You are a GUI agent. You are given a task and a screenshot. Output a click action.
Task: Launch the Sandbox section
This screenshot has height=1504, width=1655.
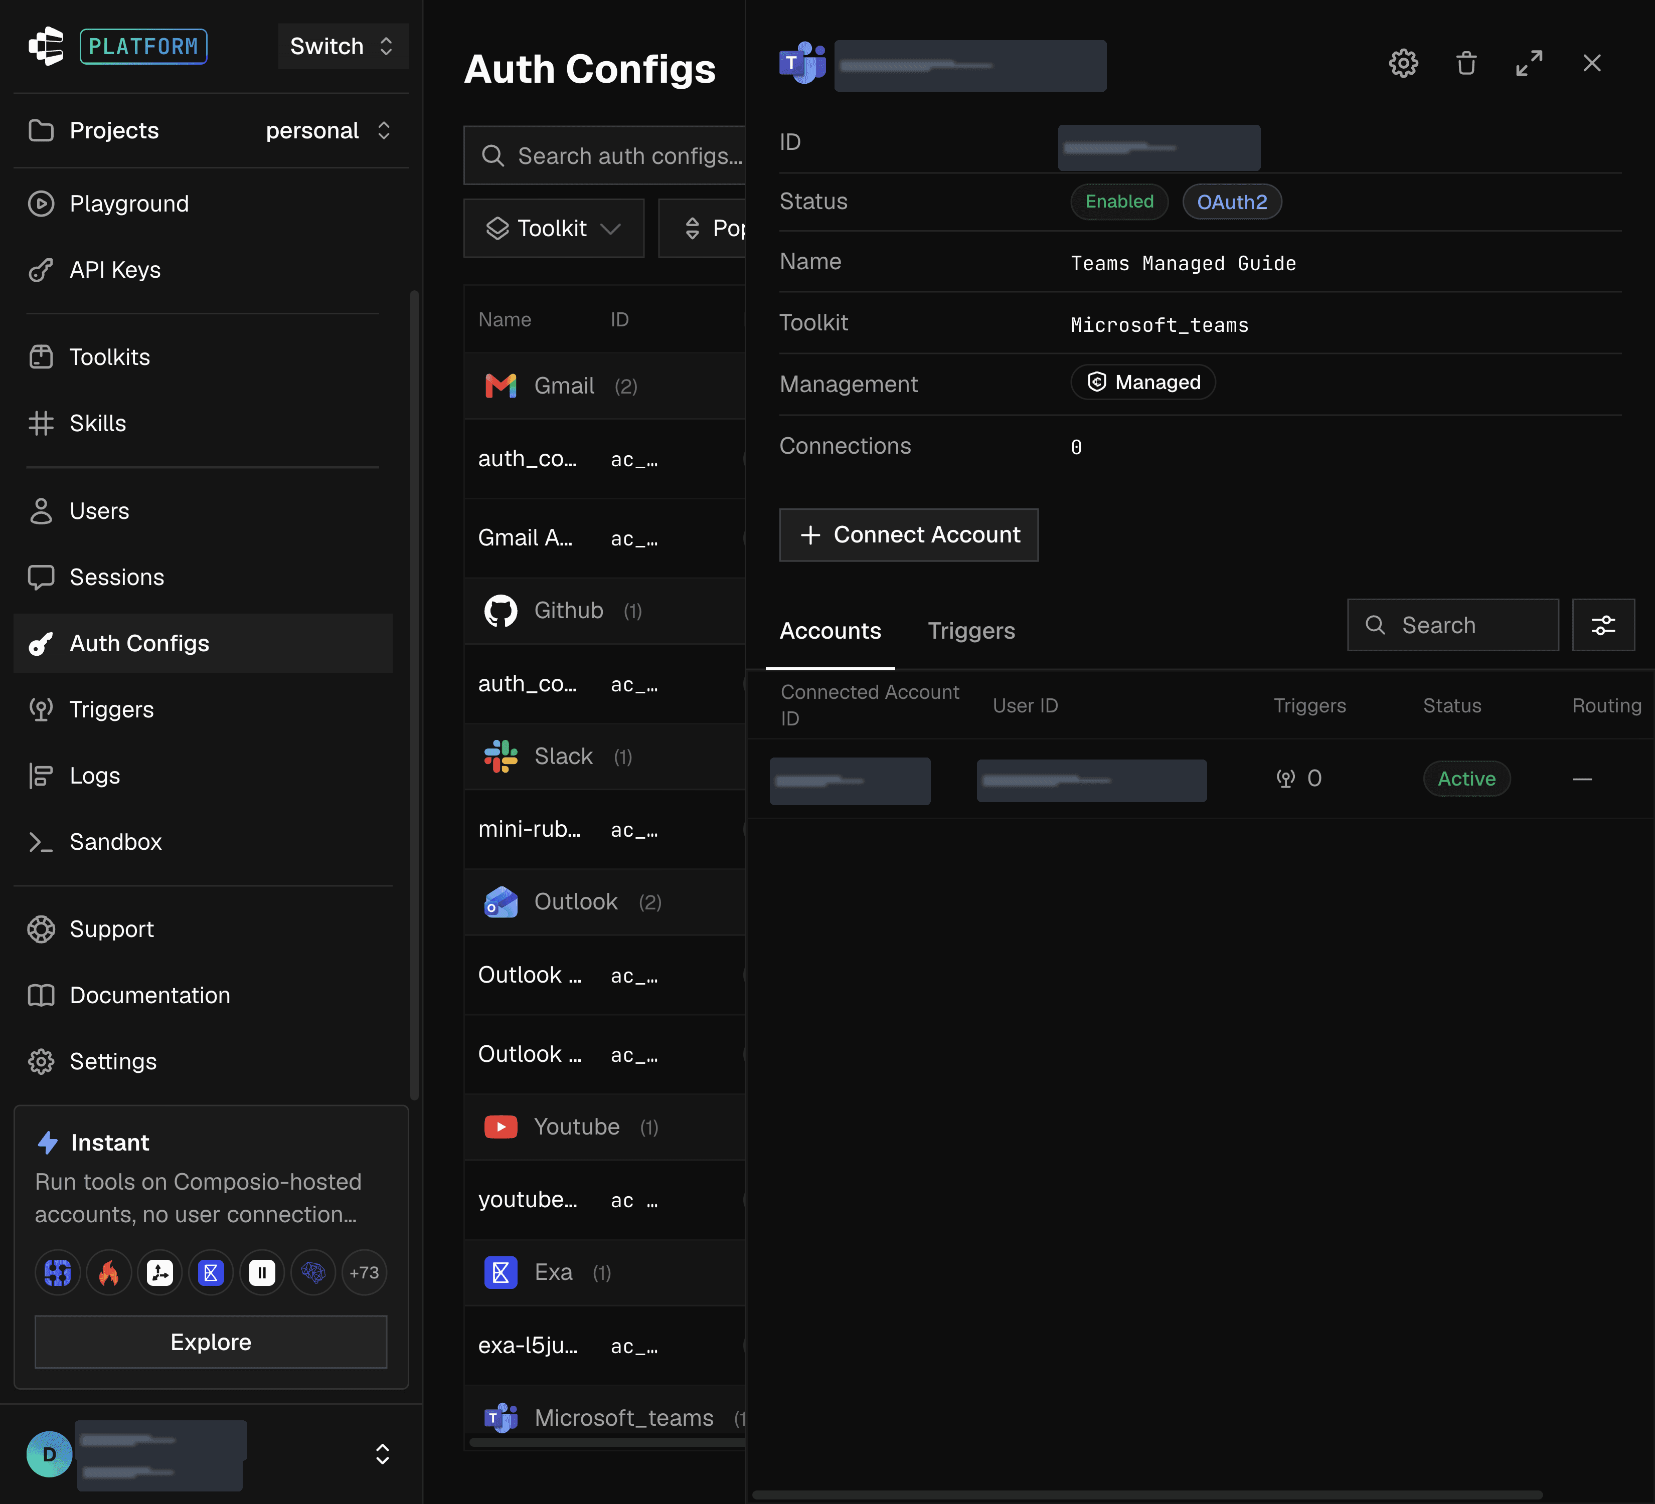click(203, 842)
